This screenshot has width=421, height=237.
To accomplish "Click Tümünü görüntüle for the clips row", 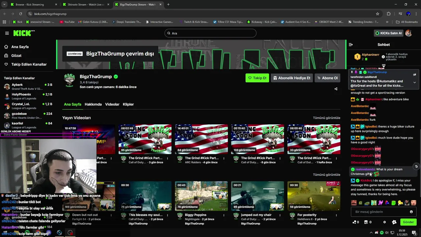I will pyautogui.click(x=327, y=175).
